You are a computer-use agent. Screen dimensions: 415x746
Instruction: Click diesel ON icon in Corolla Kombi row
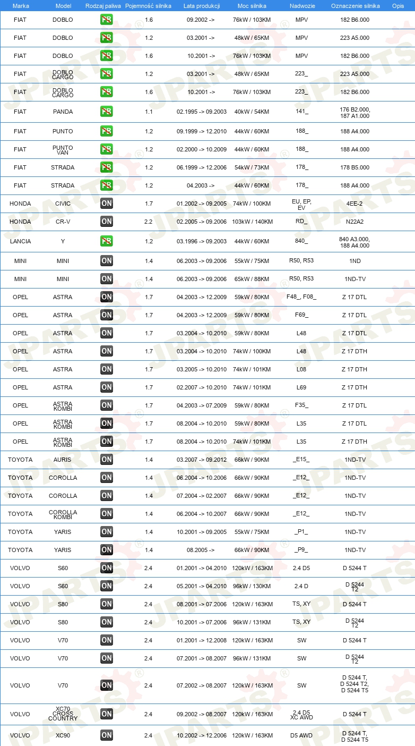tap(107, 514)
